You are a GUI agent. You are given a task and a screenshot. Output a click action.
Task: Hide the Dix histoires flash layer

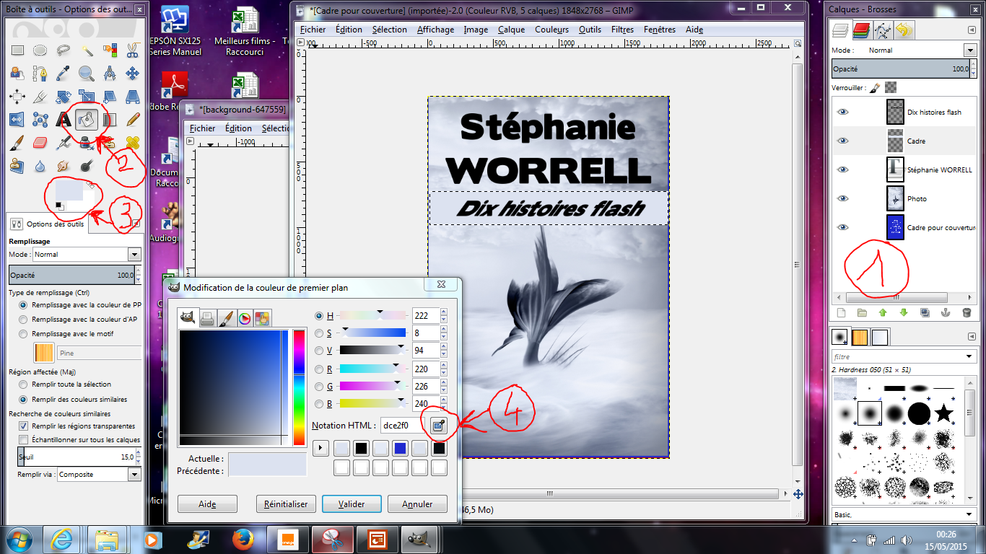[x=842, y=113]
